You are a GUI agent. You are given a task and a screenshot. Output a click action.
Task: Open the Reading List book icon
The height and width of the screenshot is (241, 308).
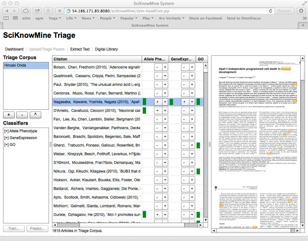(6, 18)
